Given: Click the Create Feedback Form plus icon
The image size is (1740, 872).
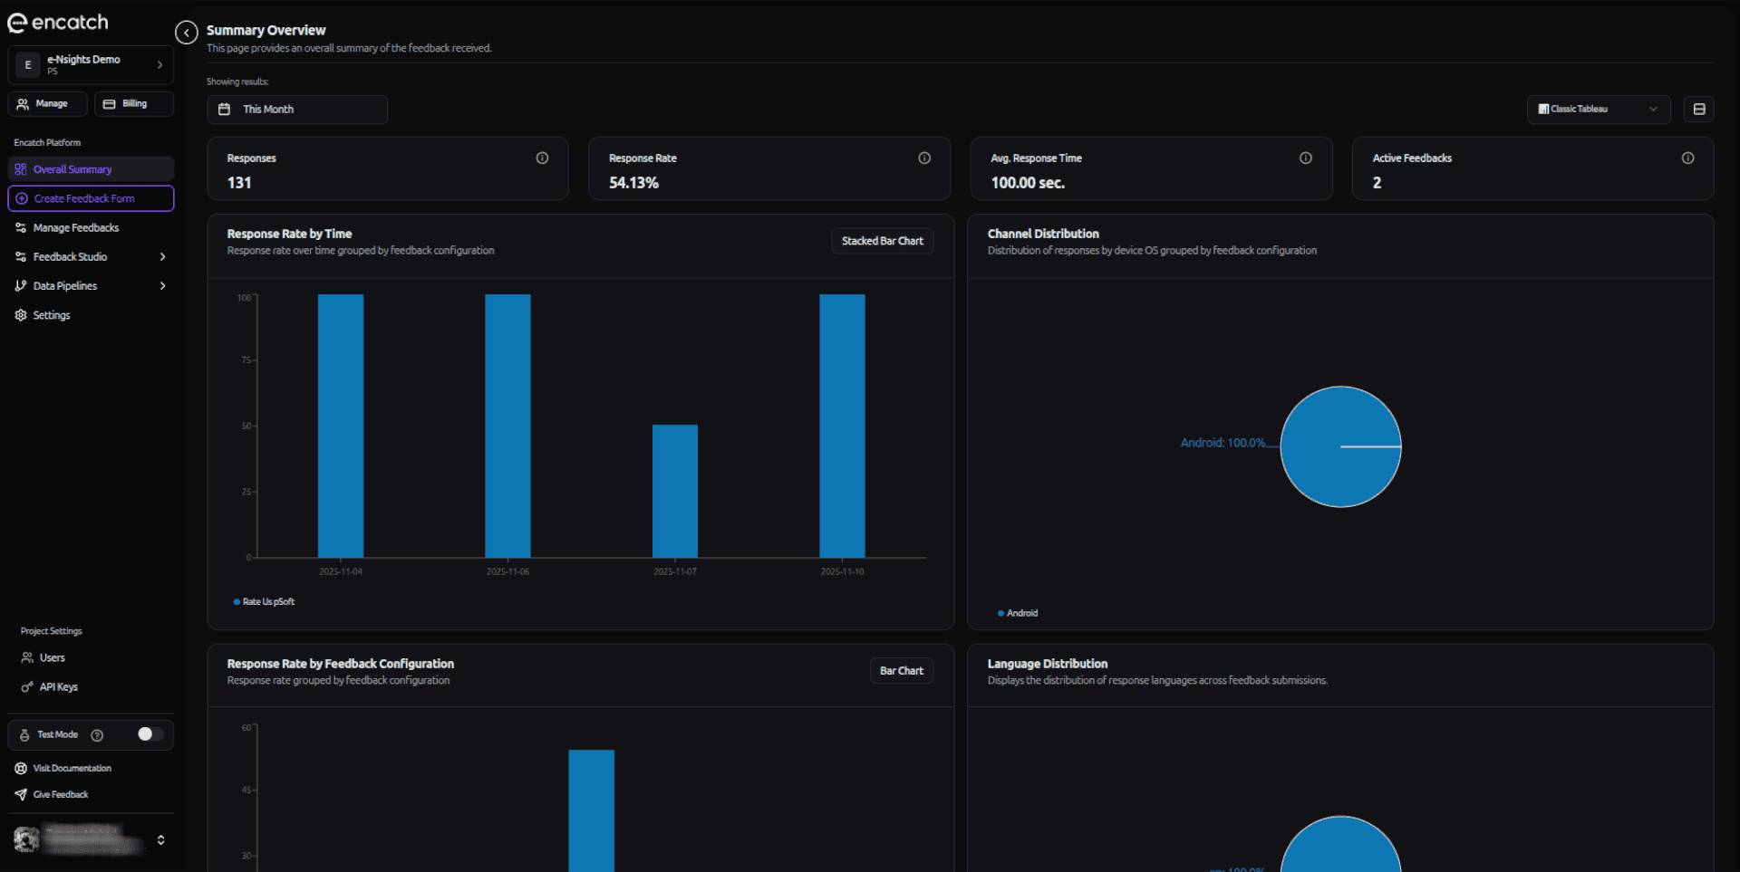Looking at the screenshot, I should click(x=21, y=198).
